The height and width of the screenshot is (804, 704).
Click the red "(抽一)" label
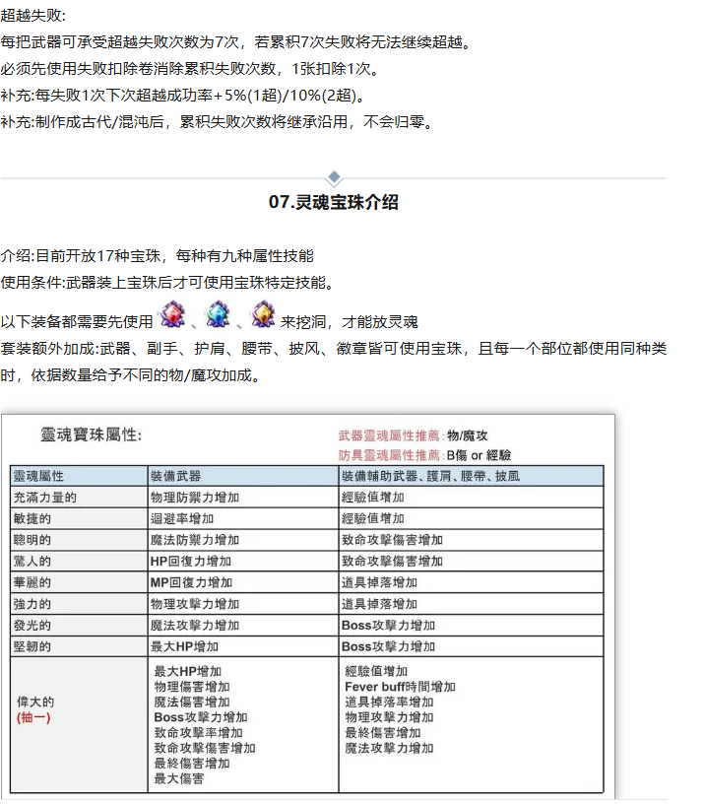coord(33,717)
